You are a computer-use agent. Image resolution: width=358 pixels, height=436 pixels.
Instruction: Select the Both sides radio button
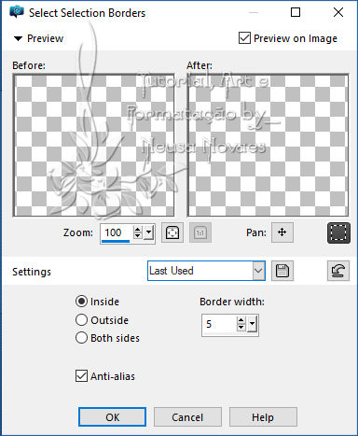click(81, 338)
